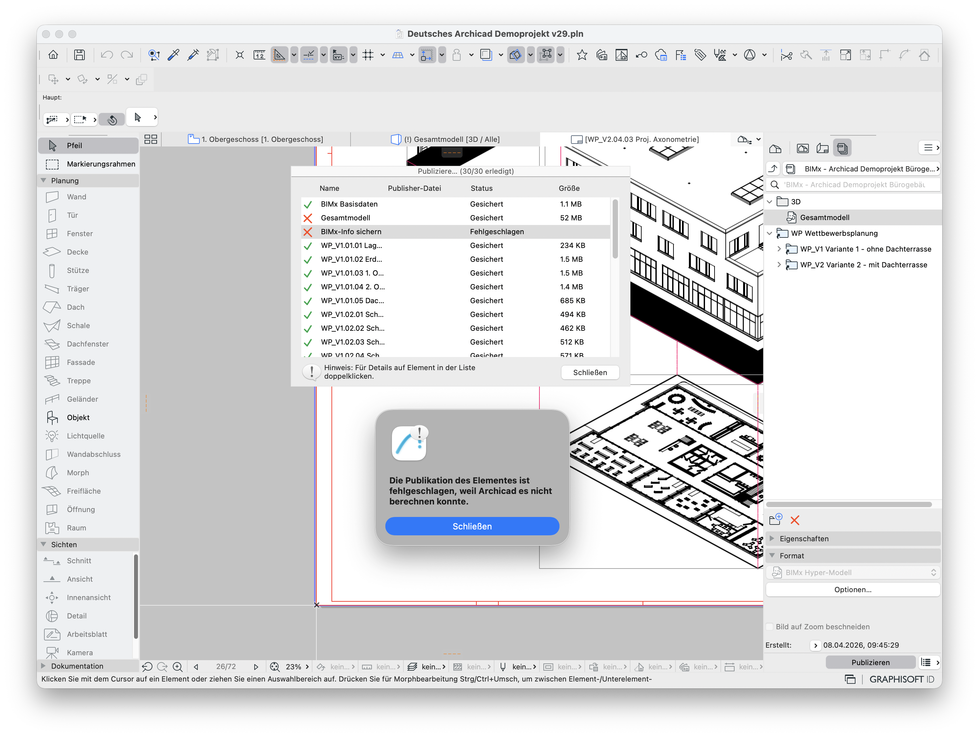The height and width of the screenshot is (737, 979).
Task: Click the BIMx search field in publisher
Action: (853, 185)
